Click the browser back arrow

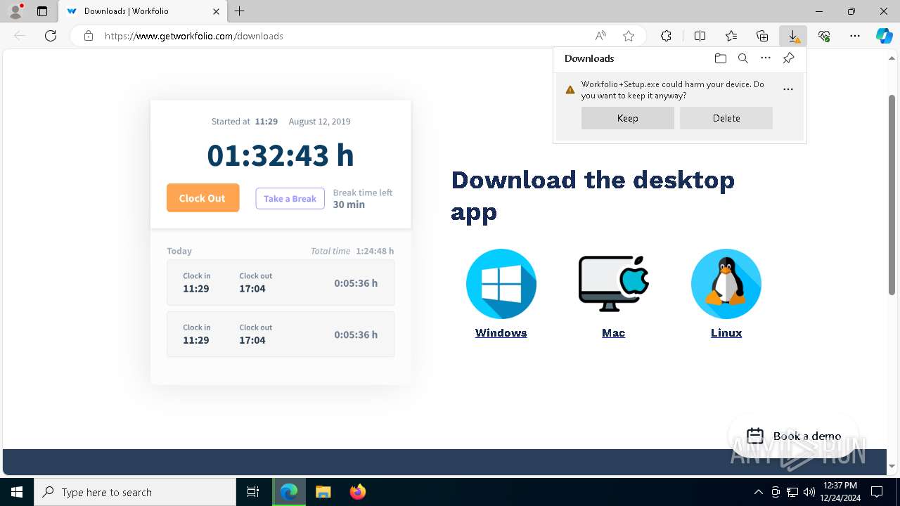20,36
